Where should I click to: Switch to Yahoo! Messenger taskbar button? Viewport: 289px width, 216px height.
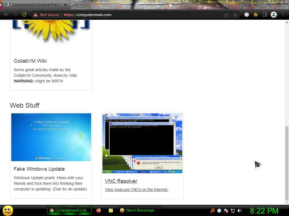[140, 210]
